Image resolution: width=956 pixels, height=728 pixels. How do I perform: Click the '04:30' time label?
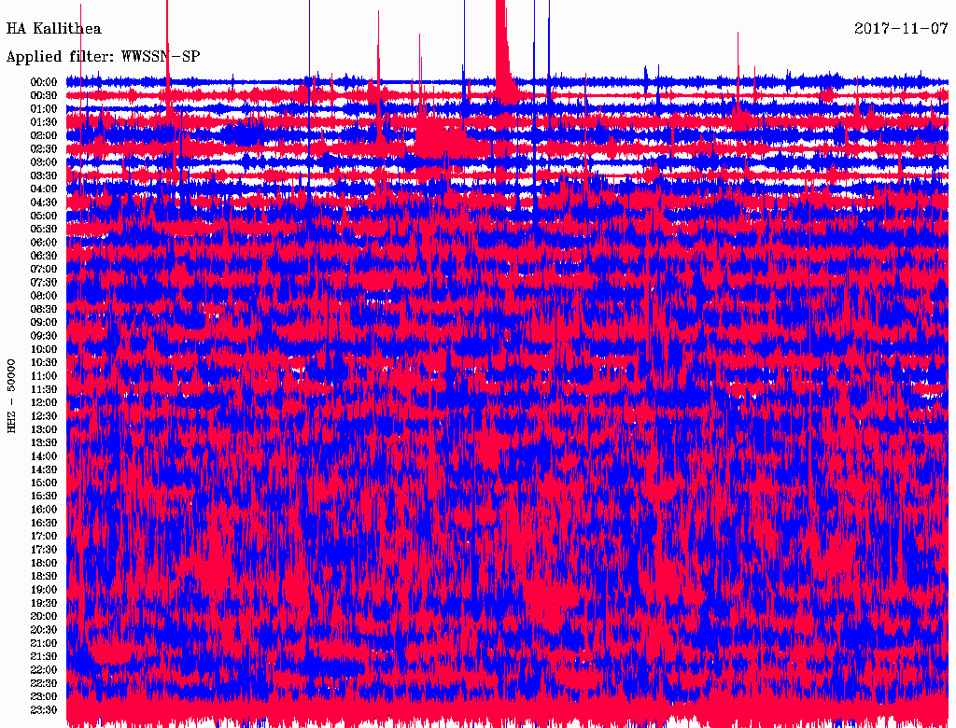click(x=44, y=202)
